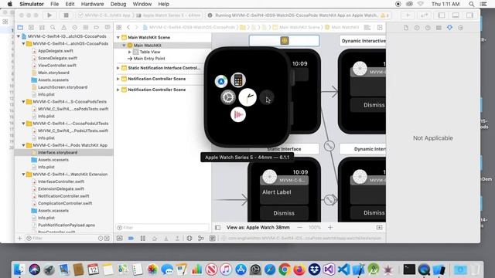The height and width of the screenshot is (278, 495).
Task: Select Main Entry Point in the outline
Action: pos(149,59)
